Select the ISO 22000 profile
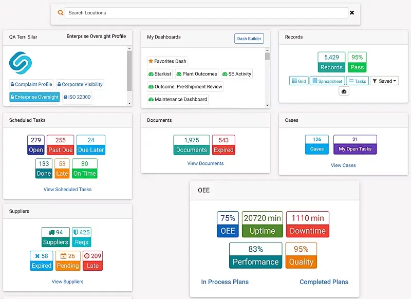Screen dimensions: 411x299 coord(77,97)
